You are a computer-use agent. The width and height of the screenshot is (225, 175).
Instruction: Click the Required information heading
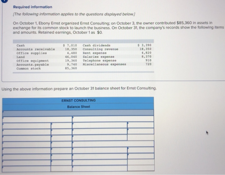33,7
